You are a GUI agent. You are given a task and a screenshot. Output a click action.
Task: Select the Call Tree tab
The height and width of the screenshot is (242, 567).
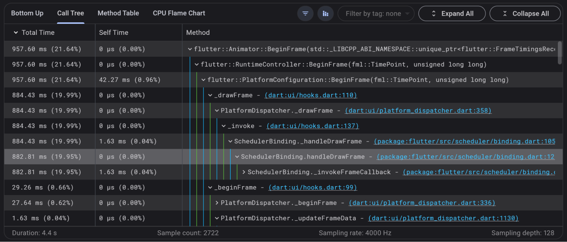coord(71,13)
